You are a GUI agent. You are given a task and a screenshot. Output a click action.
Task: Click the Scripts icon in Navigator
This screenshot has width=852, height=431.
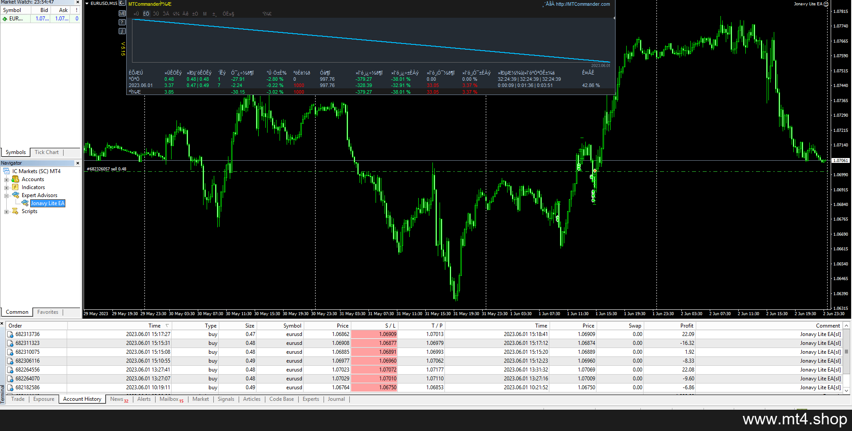[x=16, y=211]
